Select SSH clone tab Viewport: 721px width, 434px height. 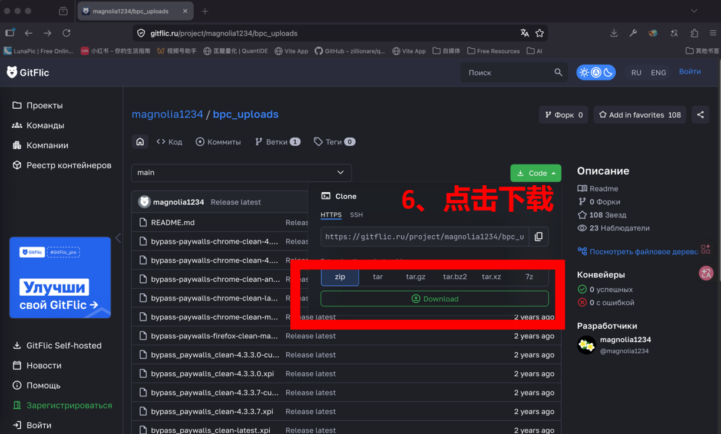point(356,215)
